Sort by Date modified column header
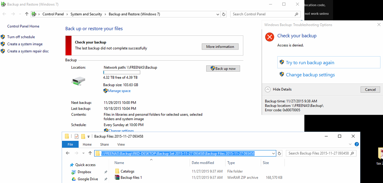Viewport: 383px width, 183px height. (203, 163)
